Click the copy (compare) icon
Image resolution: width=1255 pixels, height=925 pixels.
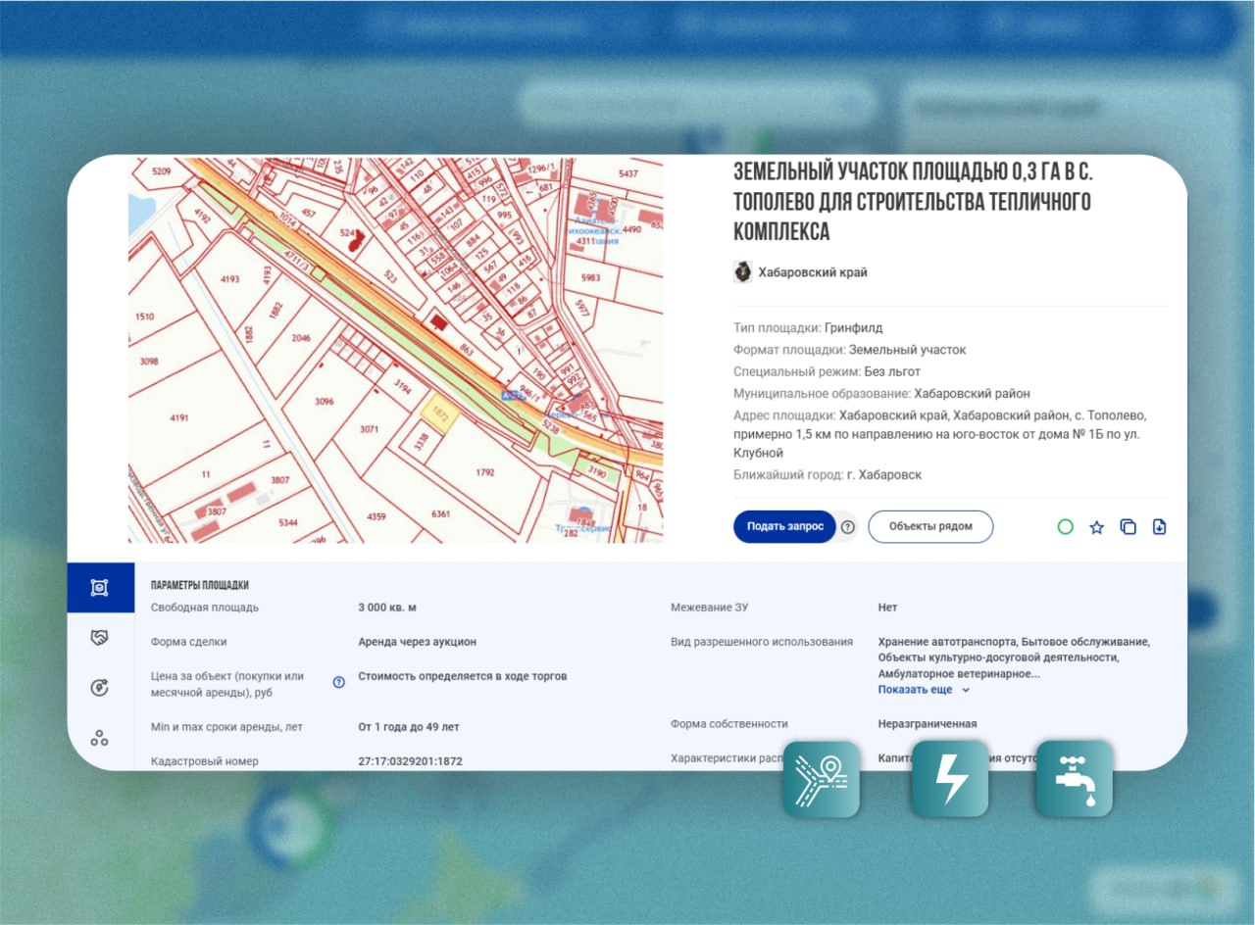point(1128,527)
